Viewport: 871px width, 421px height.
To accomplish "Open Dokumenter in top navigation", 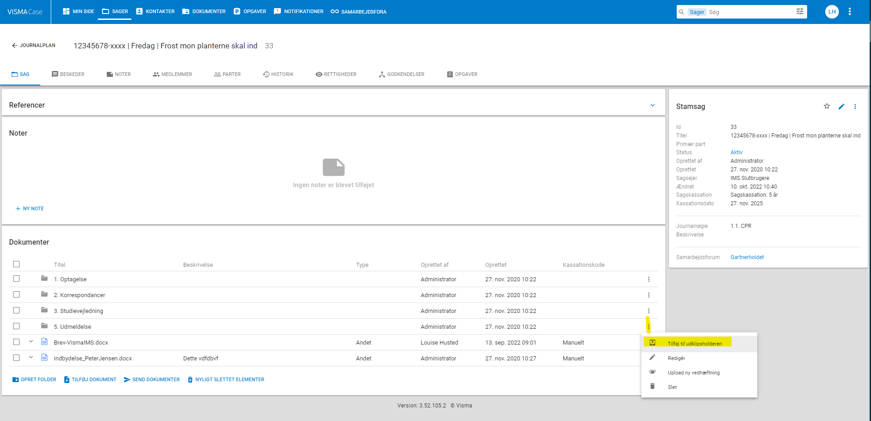I will [x=204, y=11].
